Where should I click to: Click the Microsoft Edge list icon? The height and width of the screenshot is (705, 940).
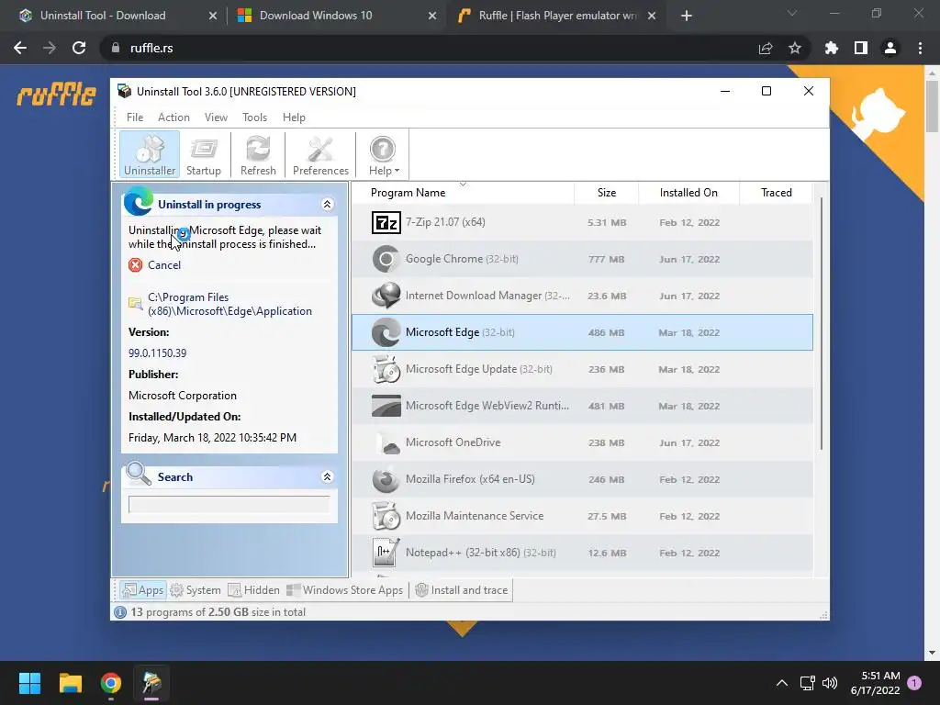point(386,332)
